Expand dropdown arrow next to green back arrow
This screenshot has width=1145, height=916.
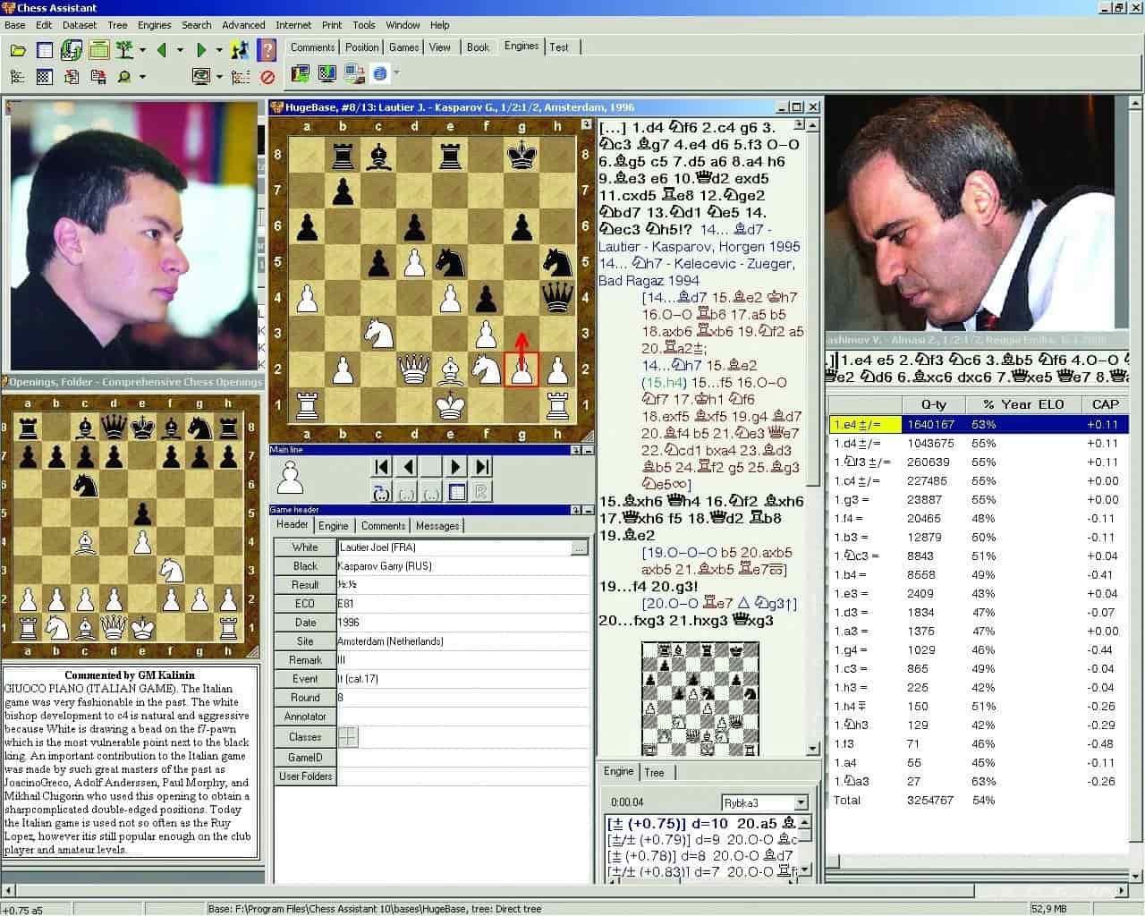180,51
